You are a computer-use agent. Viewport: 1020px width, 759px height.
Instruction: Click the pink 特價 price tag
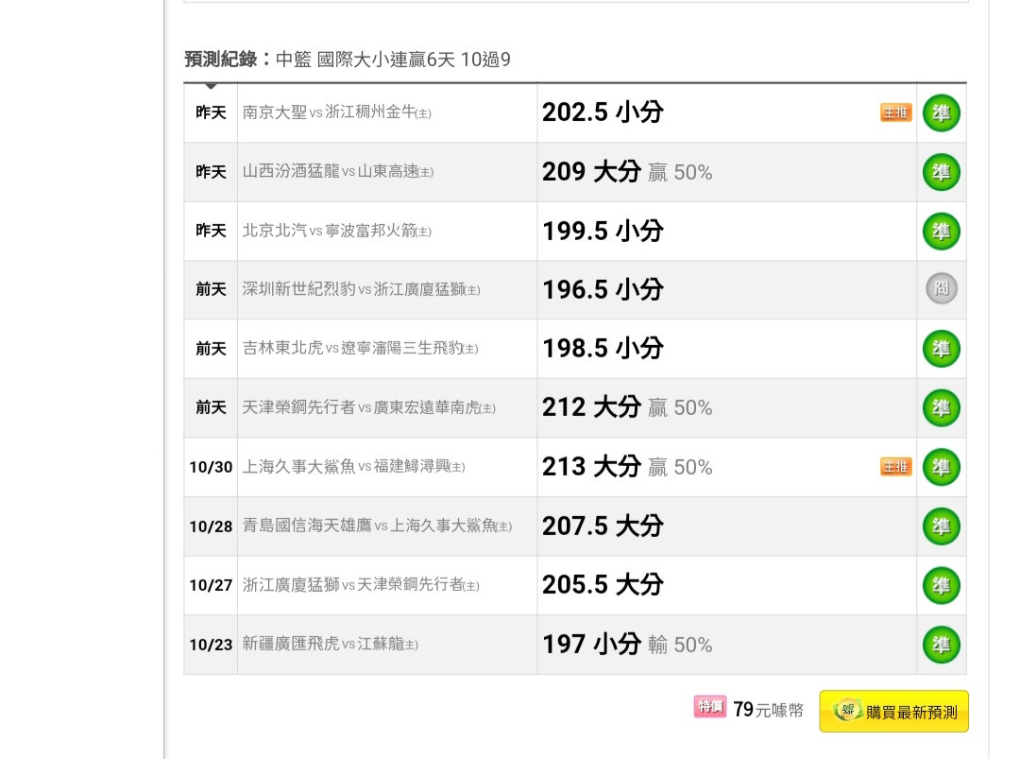coord(709,706)
